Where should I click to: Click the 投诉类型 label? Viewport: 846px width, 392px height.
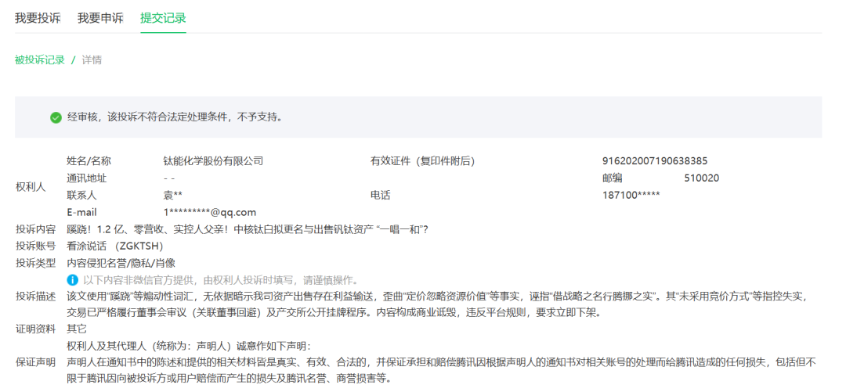click(x=35, y=263)
